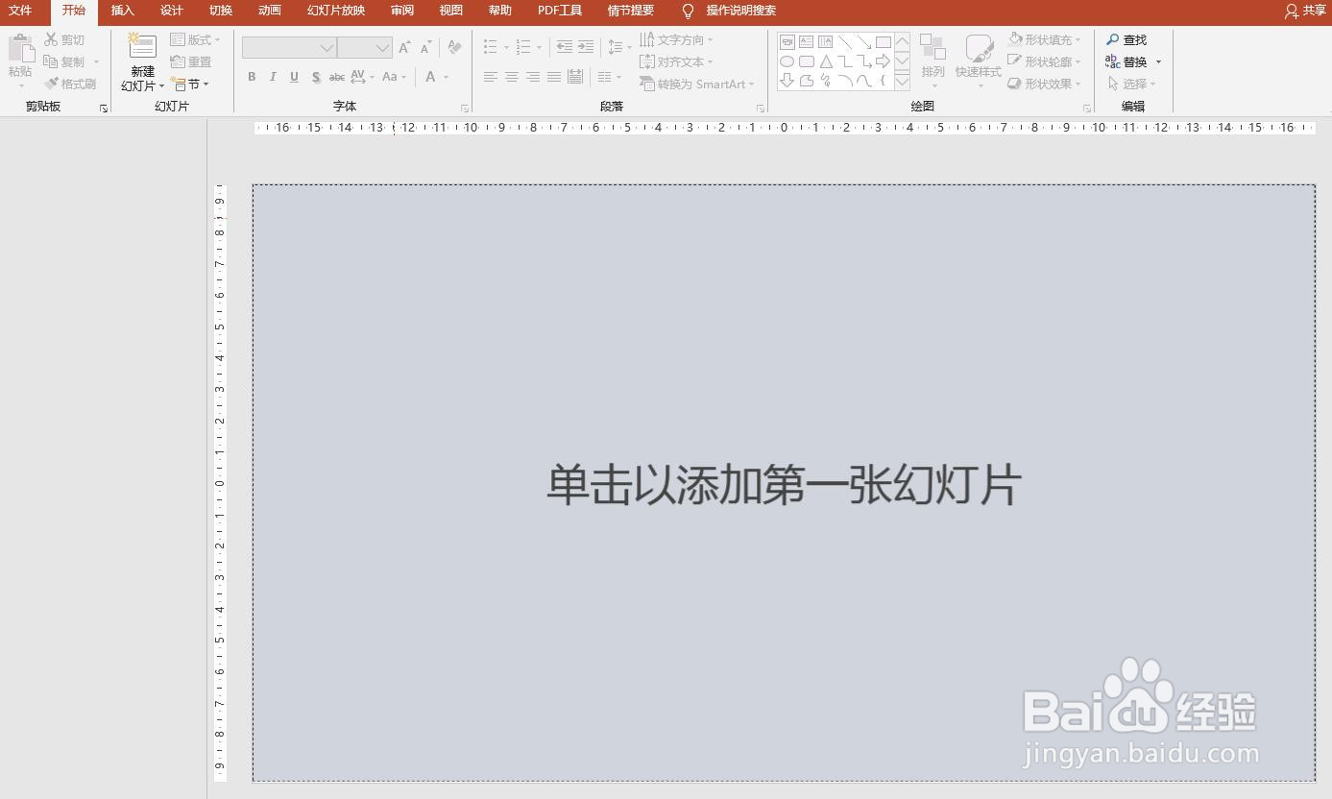
Task: Click the Share (共享) button
Action: click(1305, 11)
